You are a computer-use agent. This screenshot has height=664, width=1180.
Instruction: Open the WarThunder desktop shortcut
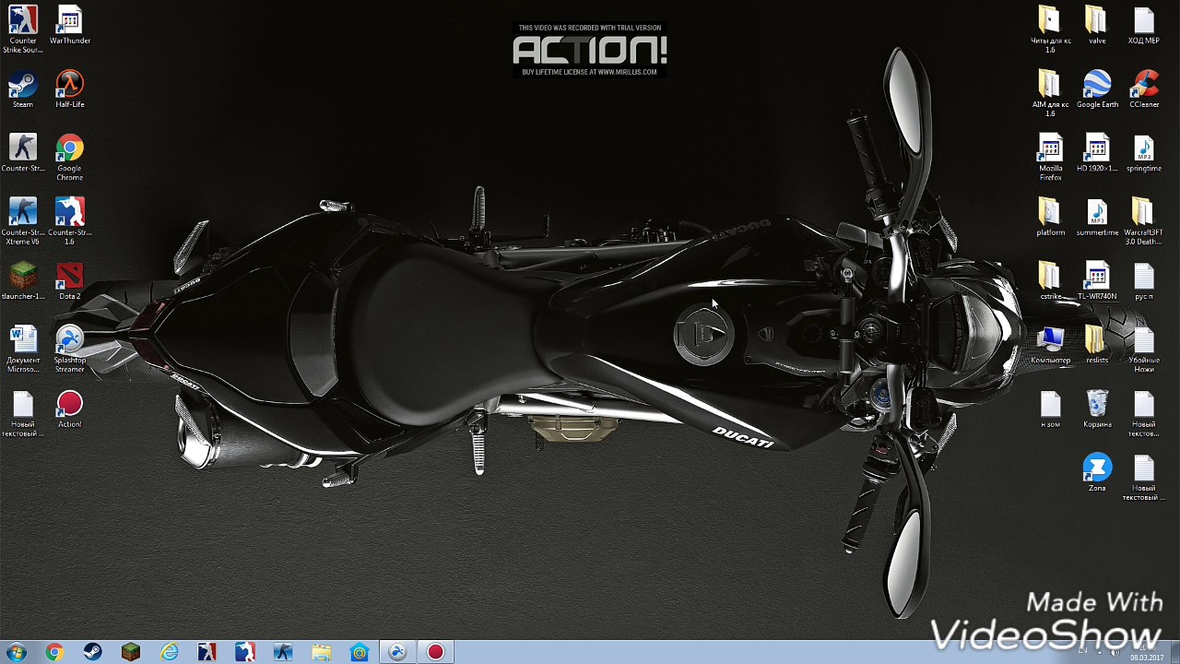pos(70,26)
